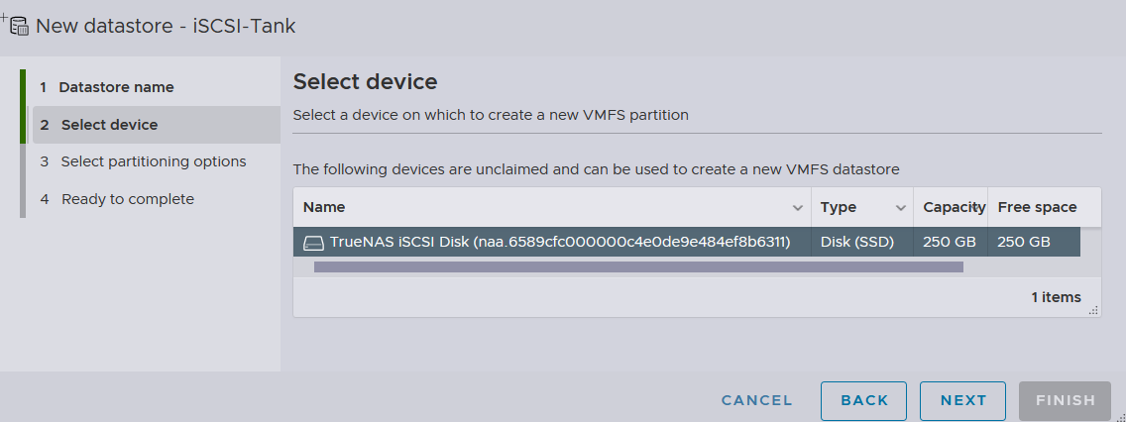Open the Name column chevron menu

[x=797, y=208]
